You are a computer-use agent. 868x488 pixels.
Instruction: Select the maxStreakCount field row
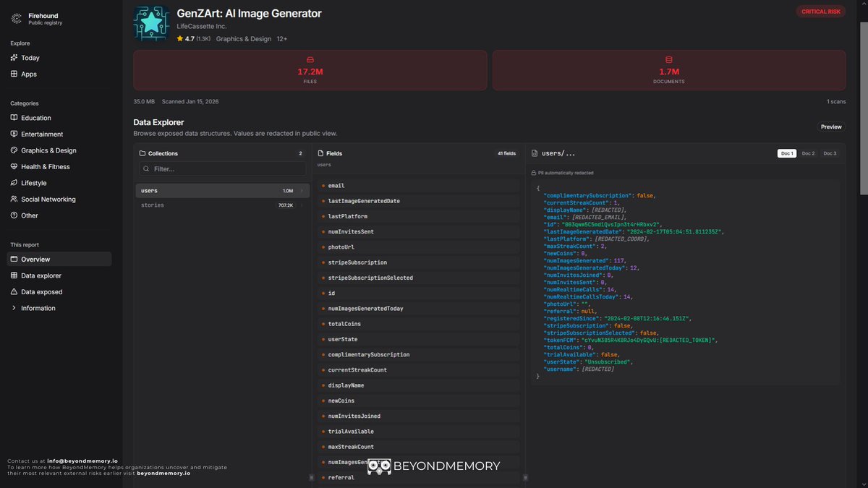418,447
